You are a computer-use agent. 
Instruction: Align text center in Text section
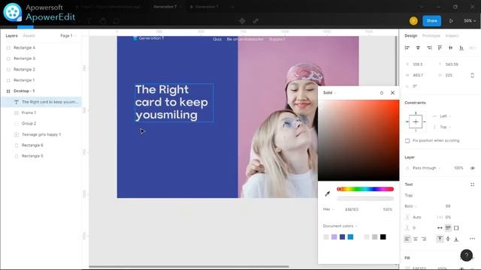tap(416, 238)
